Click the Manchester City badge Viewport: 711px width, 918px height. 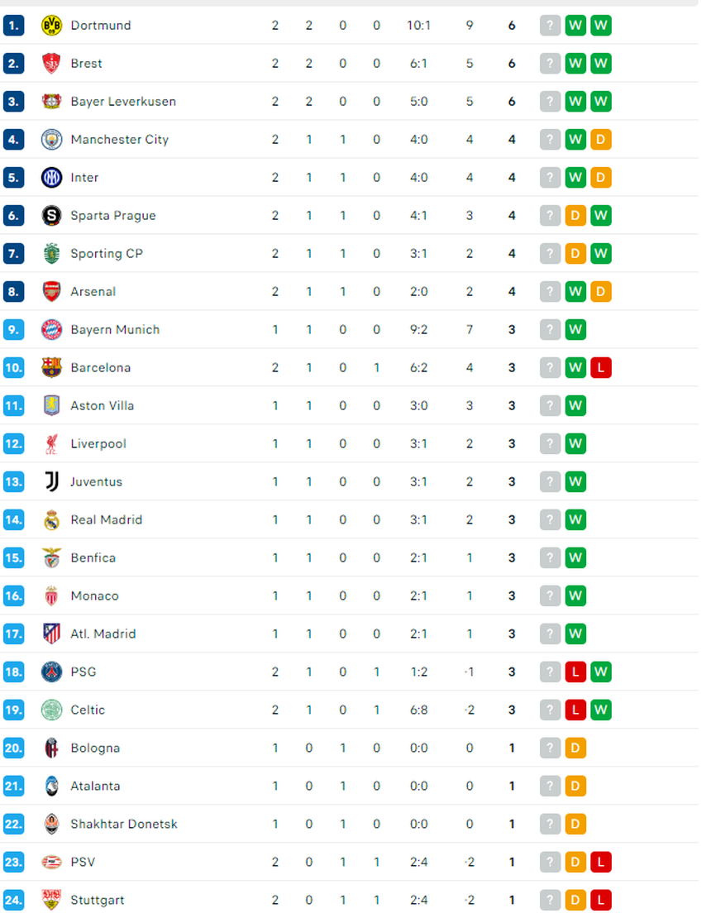pos(52,139)
